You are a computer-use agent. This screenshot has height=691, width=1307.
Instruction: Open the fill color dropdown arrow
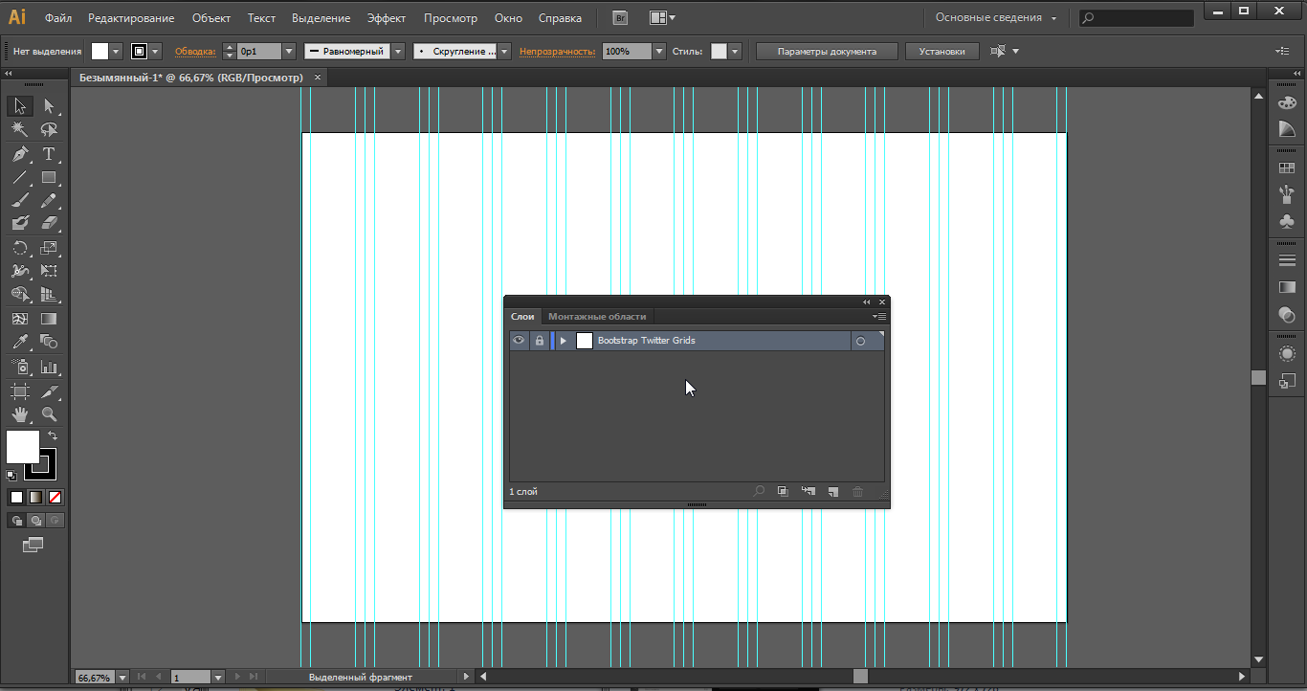[116, 52]
